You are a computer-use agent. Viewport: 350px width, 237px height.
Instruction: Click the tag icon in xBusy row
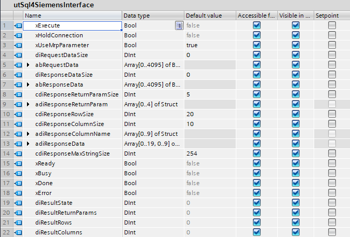(x=18, y=173)
